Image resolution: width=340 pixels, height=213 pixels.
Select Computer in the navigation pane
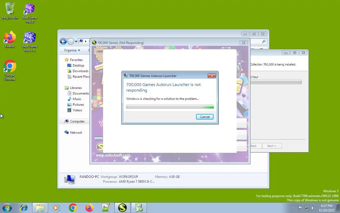[x=77, y=121]
